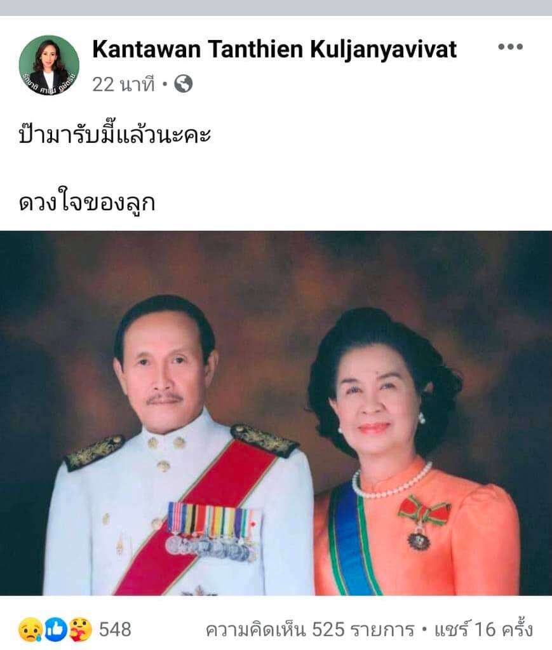Open แชร์ 16 ครั้ง shares list
Screen dimensions: 552x650
483,629
